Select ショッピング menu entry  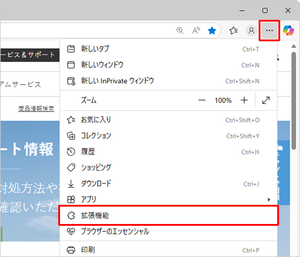(x=169, y=168)
